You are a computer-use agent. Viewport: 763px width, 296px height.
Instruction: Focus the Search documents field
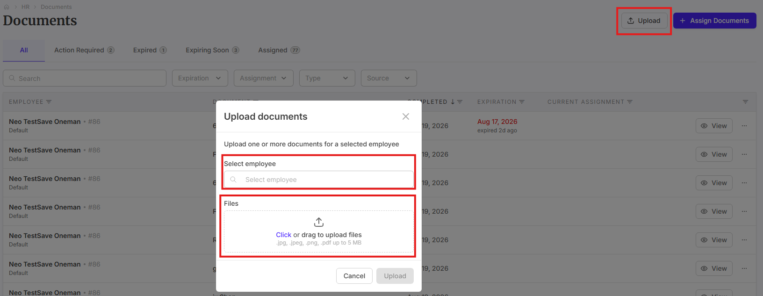click(x=85, y=78)
